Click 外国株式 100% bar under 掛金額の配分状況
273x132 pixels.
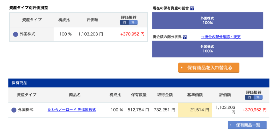208,49
